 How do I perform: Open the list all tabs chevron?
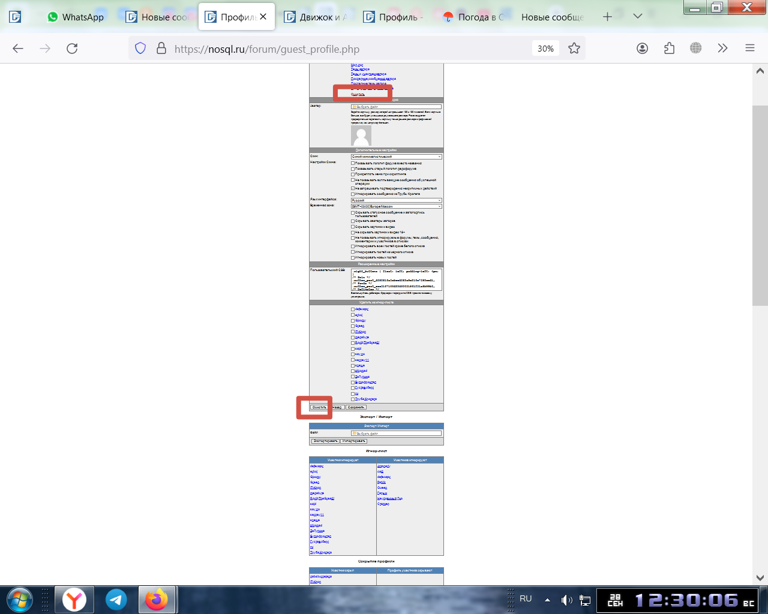pyautogui.click(x=638, y=17)
